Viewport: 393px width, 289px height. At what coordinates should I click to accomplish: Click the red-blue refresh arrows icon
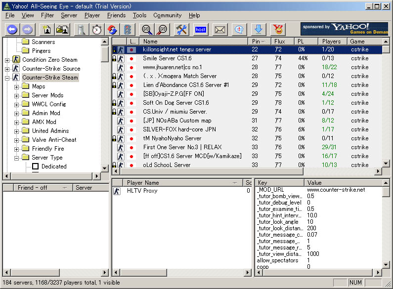[112, 30]
